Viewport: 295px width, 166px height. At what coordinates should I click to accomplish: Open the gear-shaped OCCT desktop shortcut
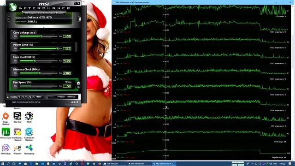29,117
